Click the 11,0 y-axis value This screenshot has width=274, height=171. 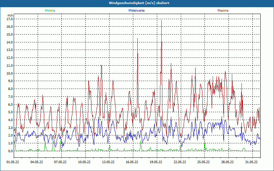click(x=10, y=66)
